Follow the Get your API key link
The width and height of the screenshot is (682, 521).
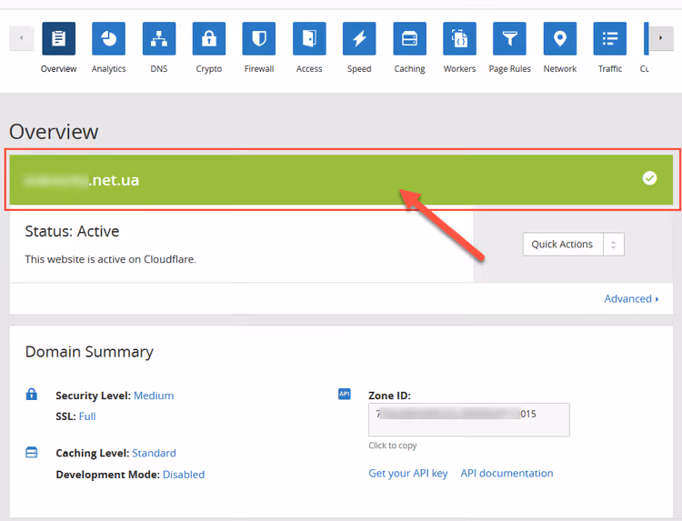point(408,473)
